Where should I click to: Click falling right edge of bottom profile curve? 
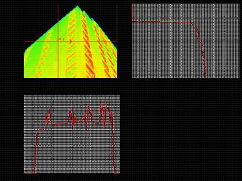(x=114, y=145)
